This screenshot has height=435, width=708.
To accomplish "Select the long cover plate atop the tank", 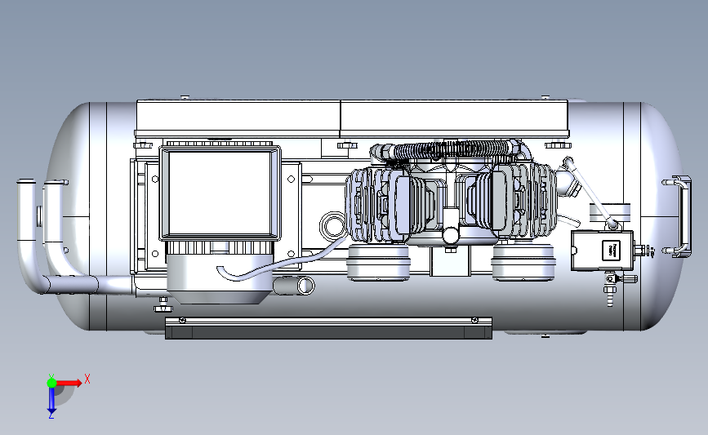I will pos(352,118).
